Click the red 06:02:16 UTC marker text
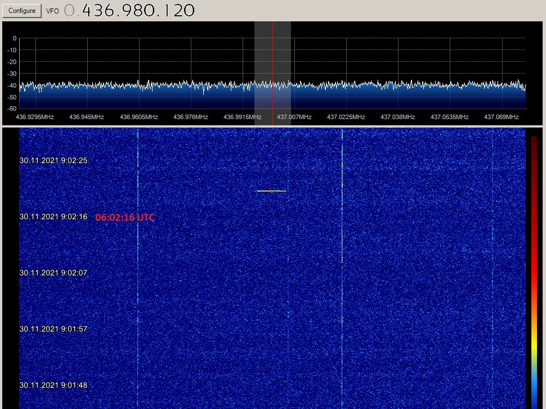The height and width of the screenshot is (409, 546). [125, 217]
